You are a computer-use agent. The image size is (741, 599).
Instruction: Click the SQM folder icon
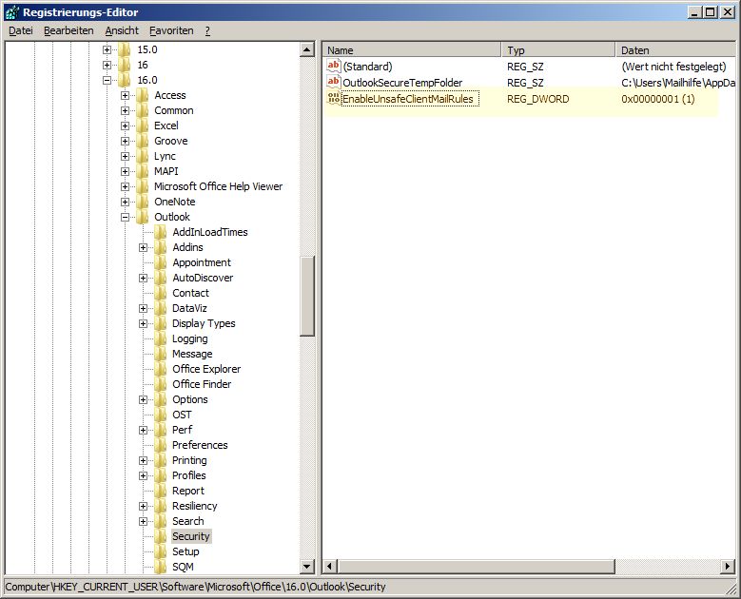click(x=161, y=567)
